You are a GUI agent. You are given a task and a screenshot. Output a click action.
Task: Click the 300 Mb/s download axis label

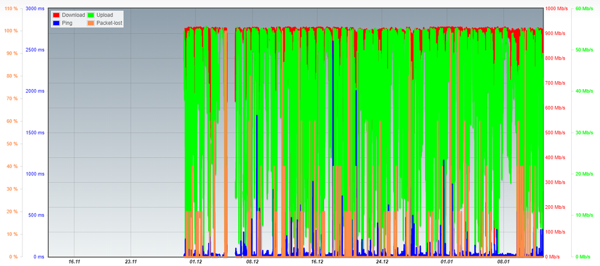(556, 182)
